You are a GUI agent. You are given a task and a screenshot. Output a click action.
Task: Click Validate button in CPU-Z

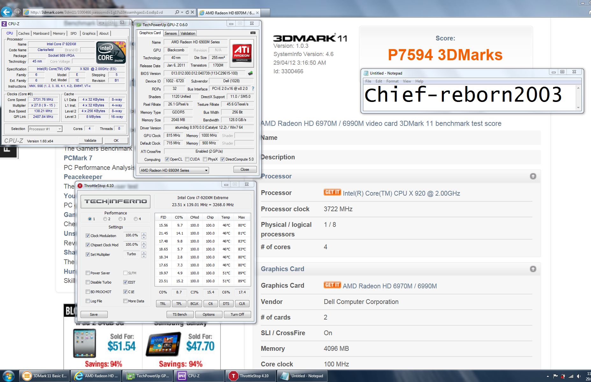pyautogui.click(x=90, y=141)
